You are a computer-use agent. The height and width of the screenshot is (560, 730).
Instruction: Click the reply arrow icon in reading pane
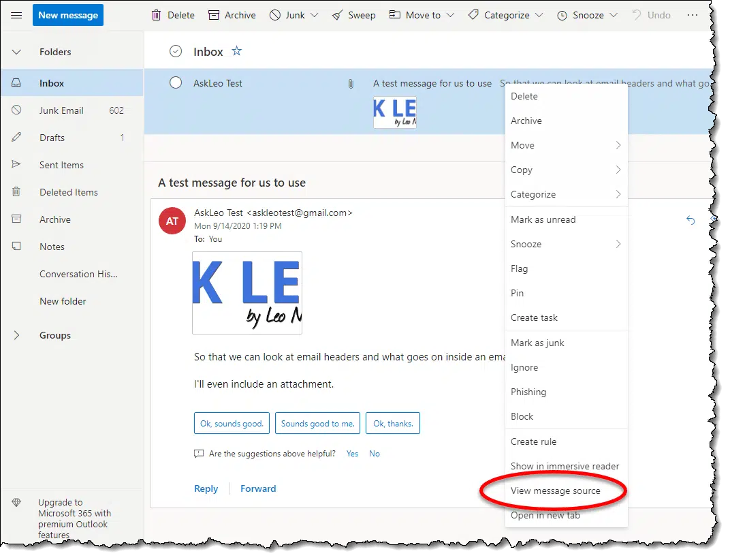tap(691, 220)
